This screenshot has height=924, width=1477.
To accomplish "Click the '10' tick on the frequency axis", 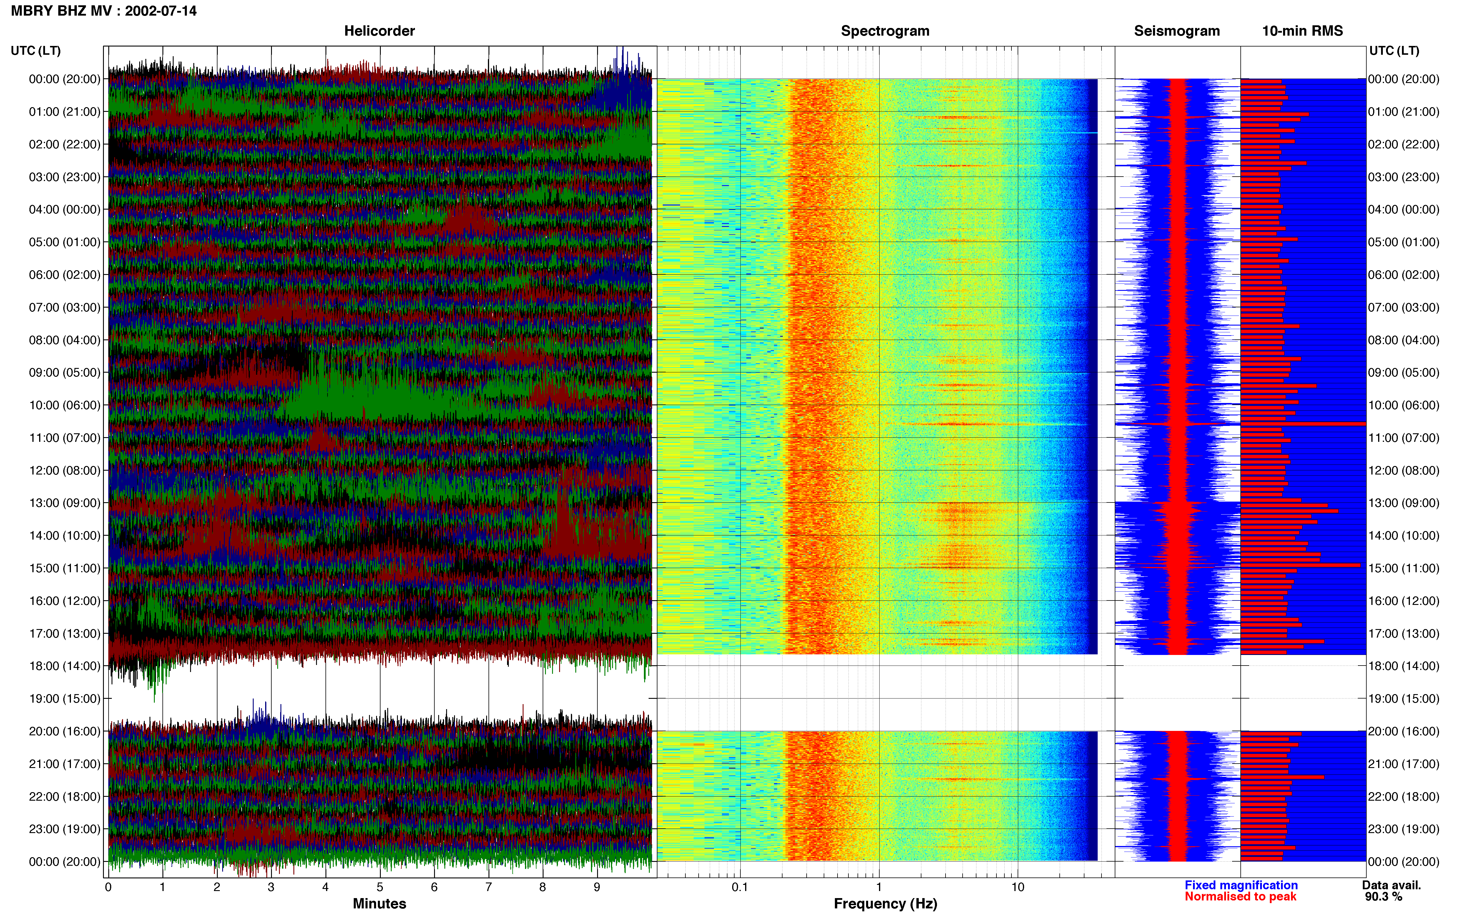I will [x=1018, y=887].
